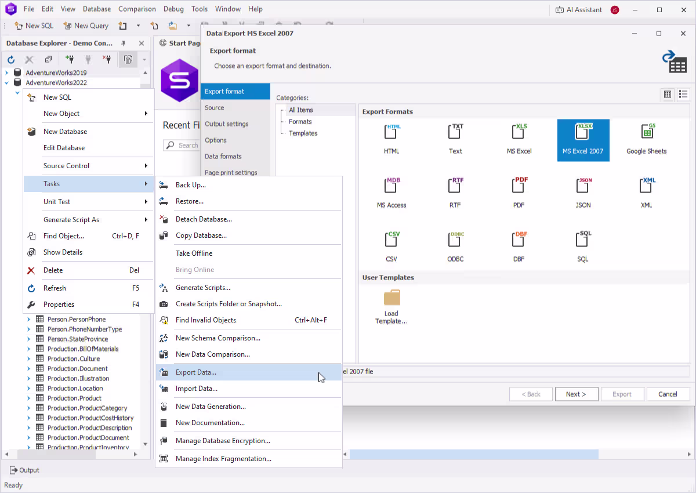Collapse the AdventureWorks2022 database node

click(x=6, y=83)
